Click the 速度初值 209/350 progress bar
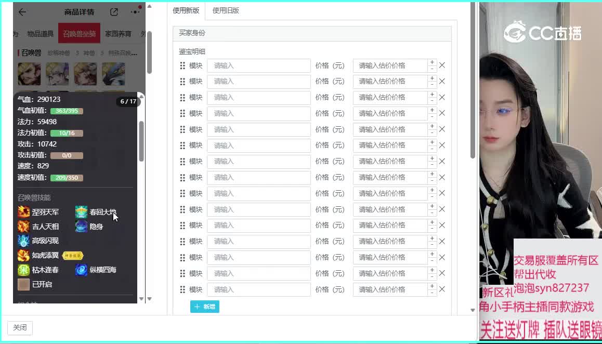Viewport: 602px width, 344px height. pos(67,178)
